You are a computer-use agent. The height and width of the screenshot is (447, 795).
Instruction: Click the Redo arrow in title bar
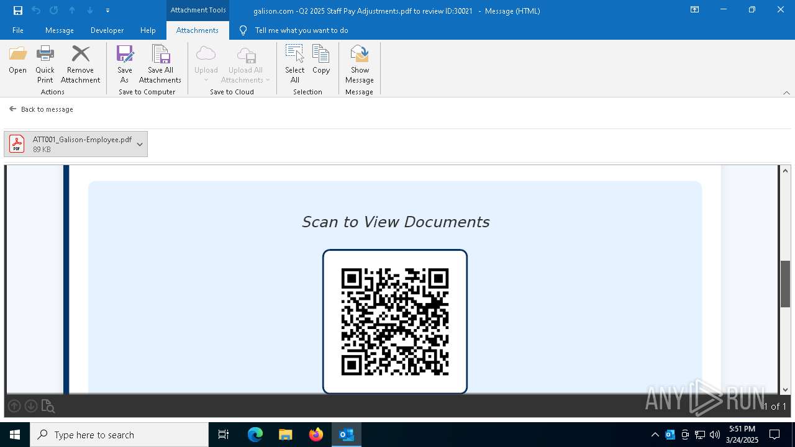click(54, 11)
